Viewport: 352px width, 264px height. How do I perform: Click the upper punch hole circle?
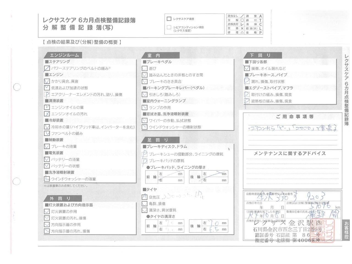(x=17, y=87)
